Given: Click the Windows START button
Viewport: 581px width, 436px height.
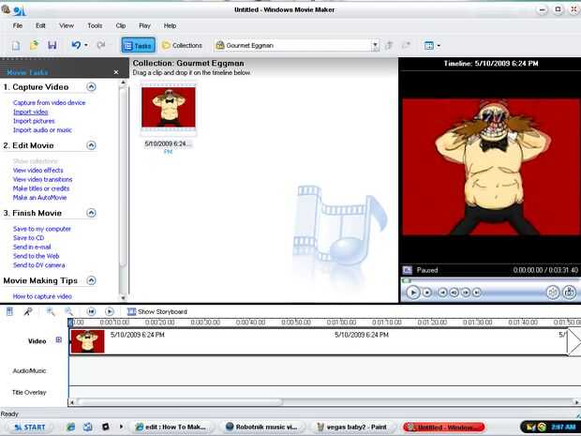Looking at the screenshot, I should pyautogui.click(x=29, y=428).
